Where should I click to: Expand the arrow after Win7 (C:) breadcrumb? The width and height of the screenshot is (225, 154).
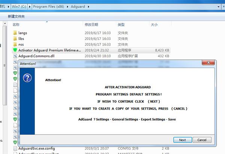[x=30, y=7]
